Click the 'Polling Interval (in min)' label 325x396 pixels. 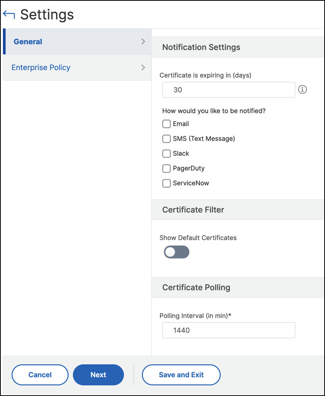coord(196,316)
